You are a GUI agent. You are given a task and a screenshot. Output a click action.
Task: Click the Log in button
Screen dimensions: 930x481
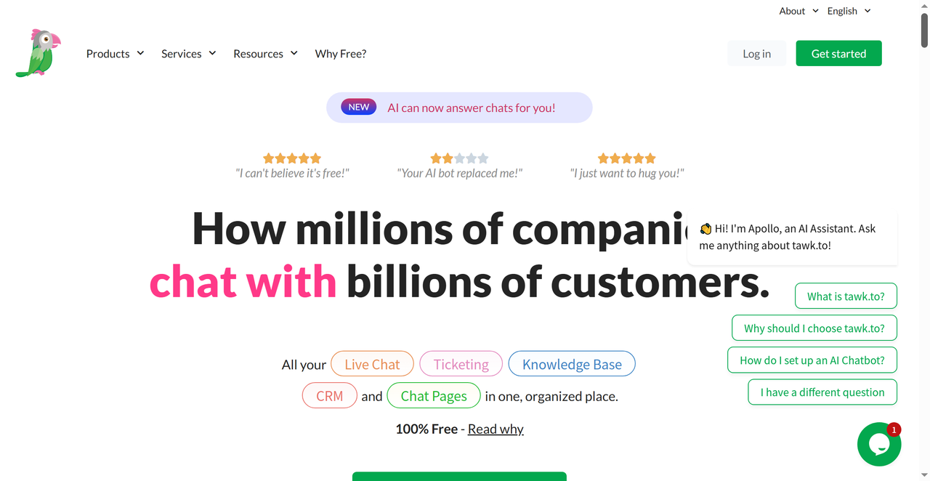[757, 54]
